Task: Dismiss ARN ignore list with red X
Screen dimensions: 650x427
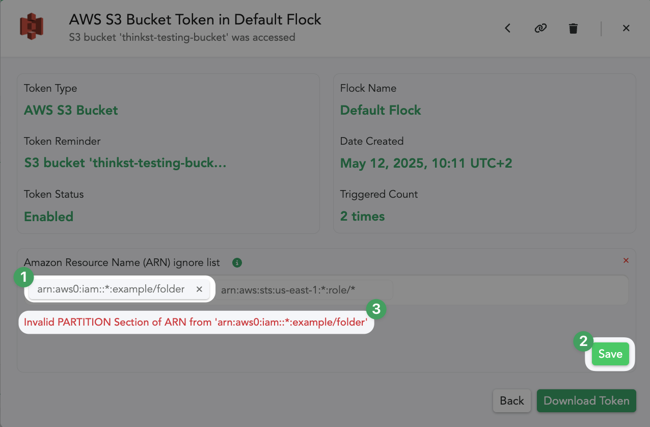Action: (x=626, y=260)
